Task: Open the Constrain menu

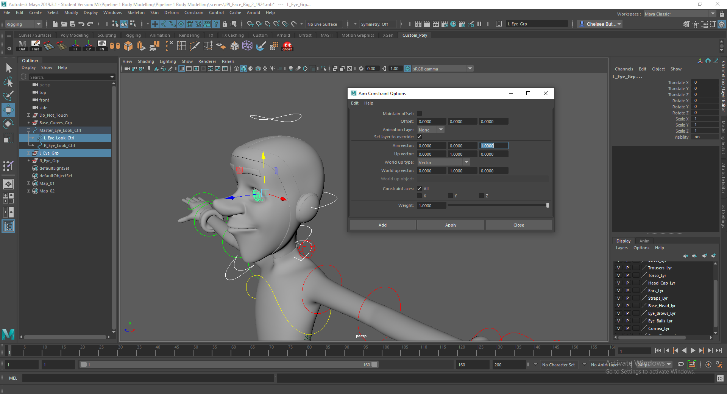Action: 193,13
